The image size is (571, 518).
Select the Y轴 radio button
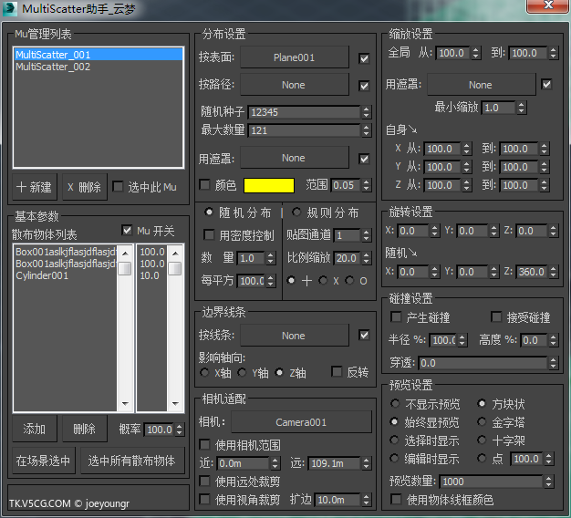[242, 372]
